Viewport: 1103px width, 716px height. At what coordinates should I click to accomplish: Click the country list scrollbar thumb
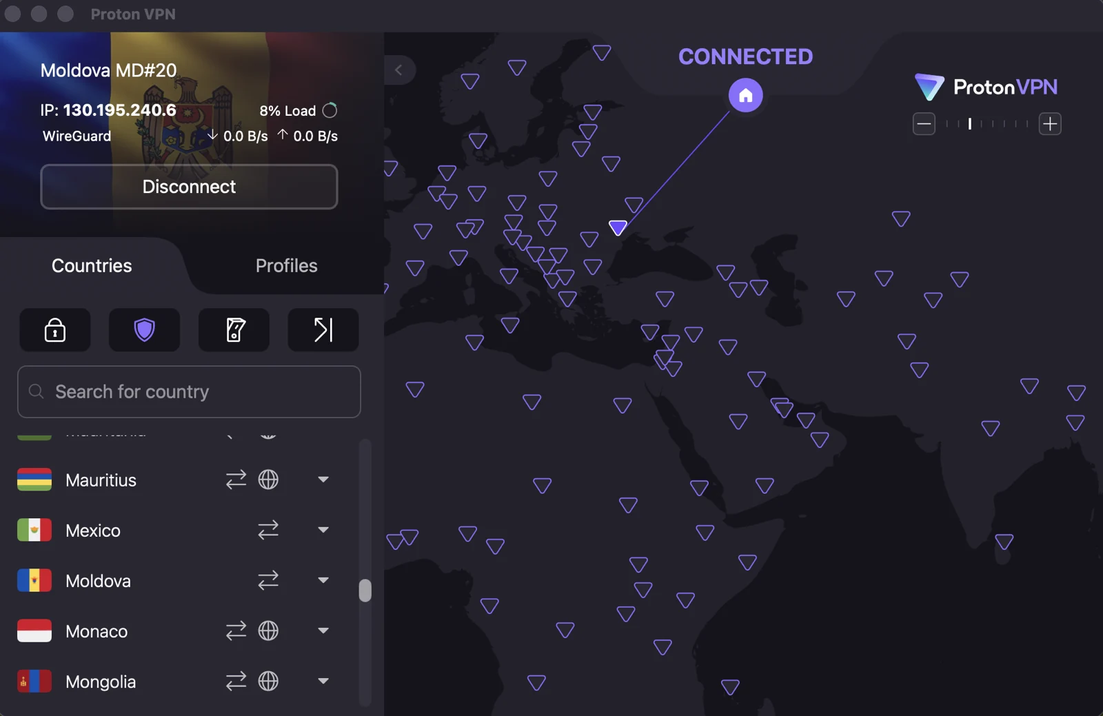click(x=365, y=591)
